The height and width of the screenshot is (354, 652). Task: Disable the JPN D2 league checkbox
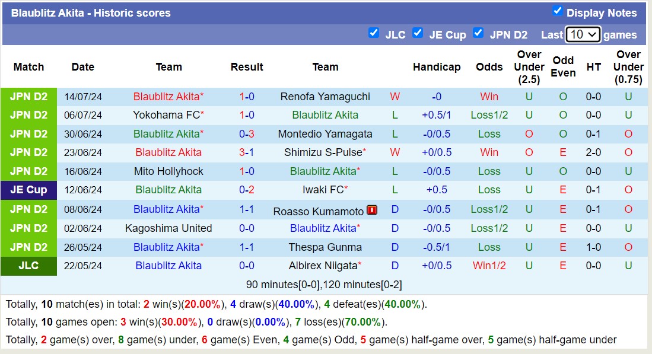478,33
